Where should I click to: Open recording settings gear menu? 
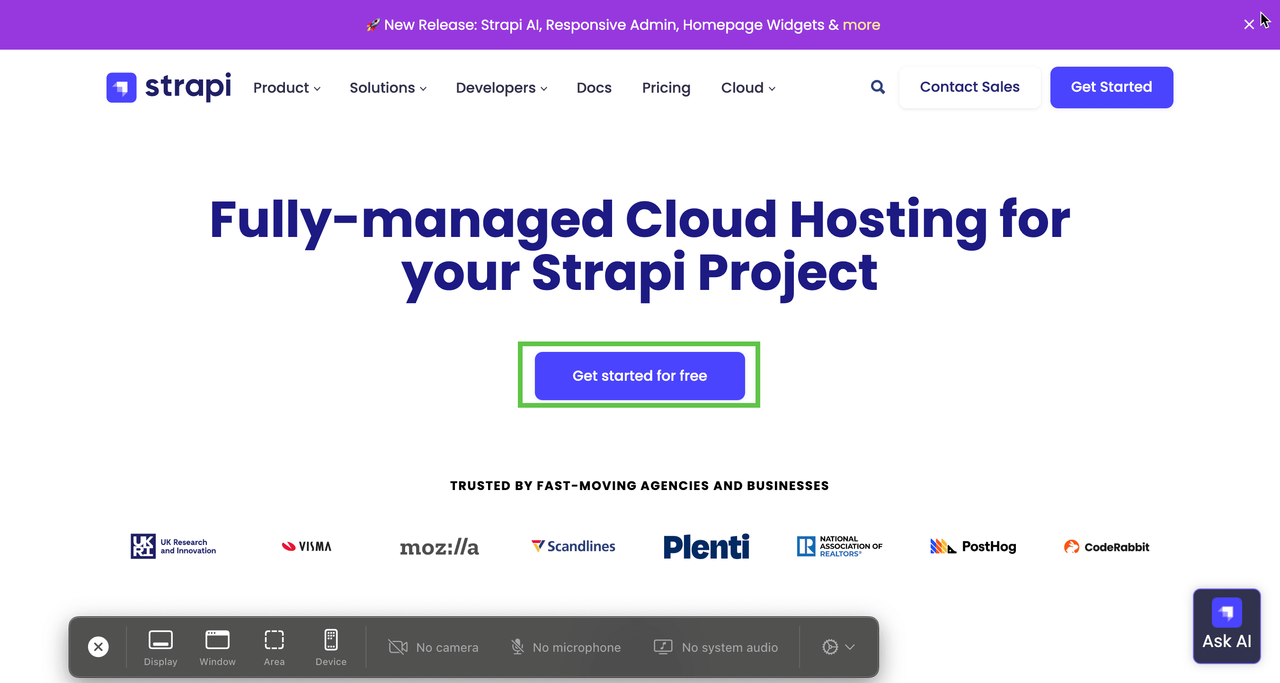[838, 647]
